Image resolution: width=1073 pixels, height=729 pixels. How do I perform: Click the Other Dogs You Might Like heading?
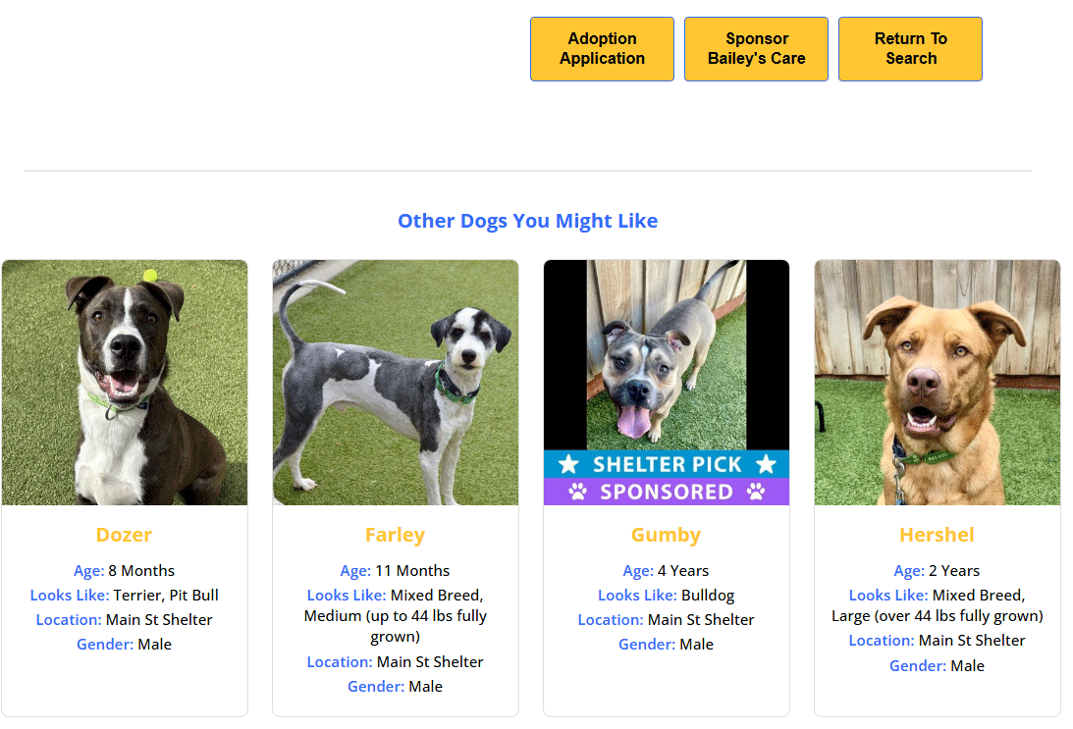click(527, 221)
